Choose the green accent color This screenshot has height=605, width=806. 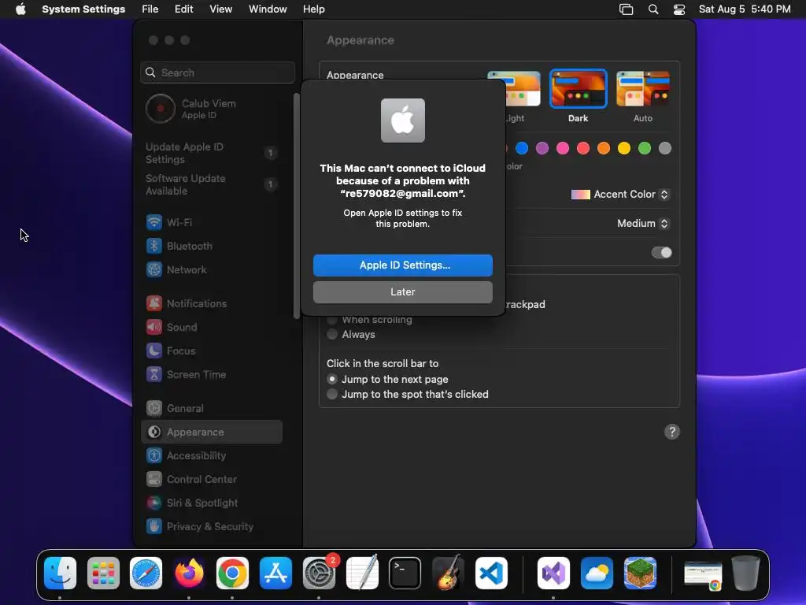click(644, 148)
